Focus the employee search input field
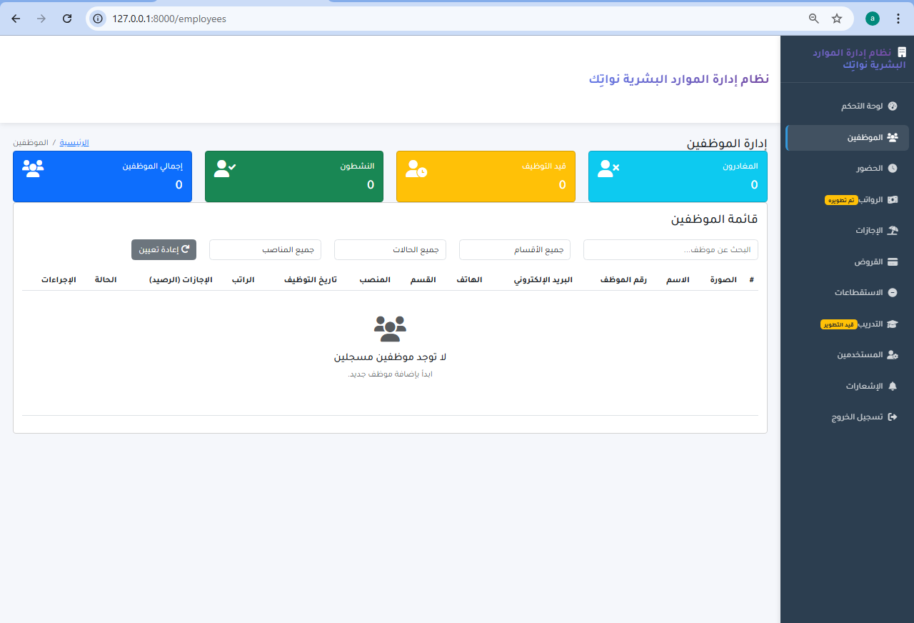 pyautogui.click(x=671, y=250)
